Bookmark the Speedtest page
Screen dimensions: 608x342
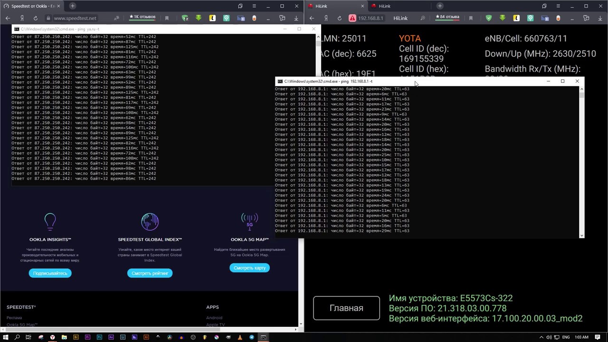coord(167,18)
